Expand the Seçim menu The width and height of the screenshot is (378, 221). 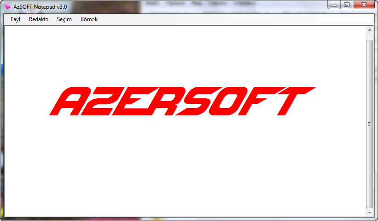(x=64, y=19)
